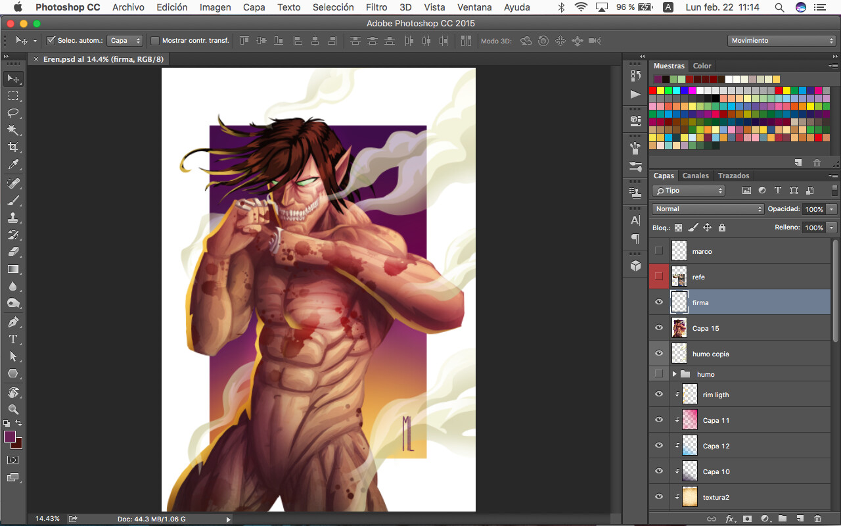
Task: Open the Wi-Fi status menu
Action: [x=581, y=7]
